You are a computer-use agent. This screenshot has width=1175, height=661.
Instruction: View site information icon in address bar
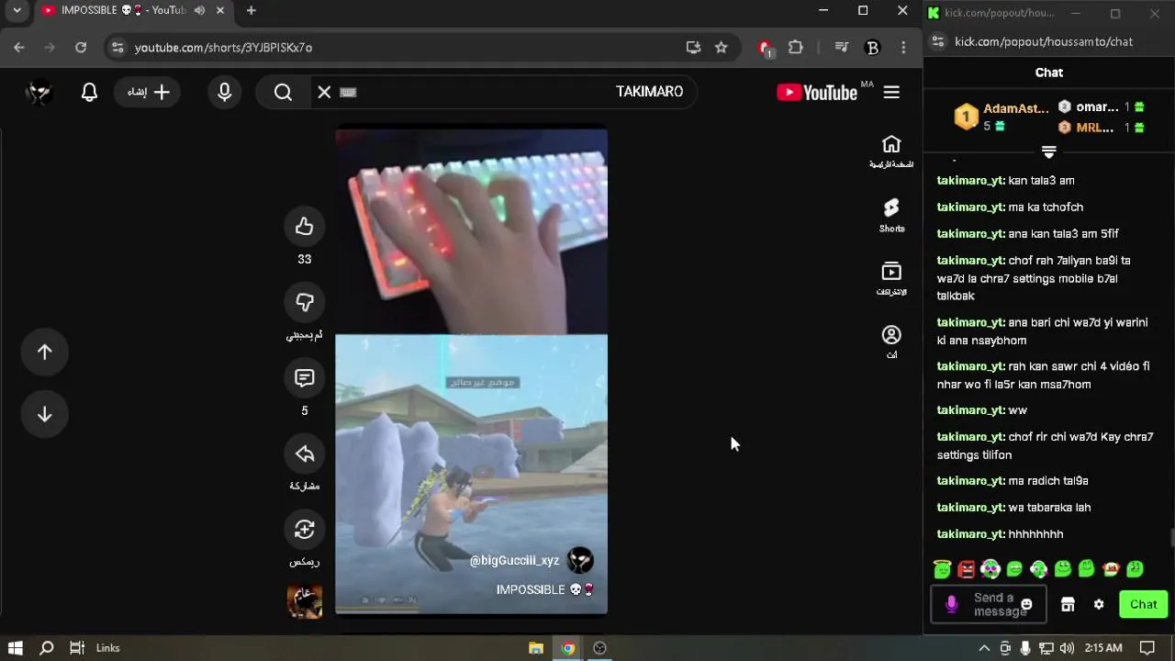coord(117,48)
